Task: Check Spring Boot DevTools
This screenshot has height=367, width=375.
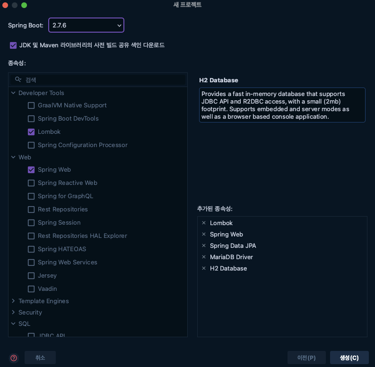Action: point(31,119)
